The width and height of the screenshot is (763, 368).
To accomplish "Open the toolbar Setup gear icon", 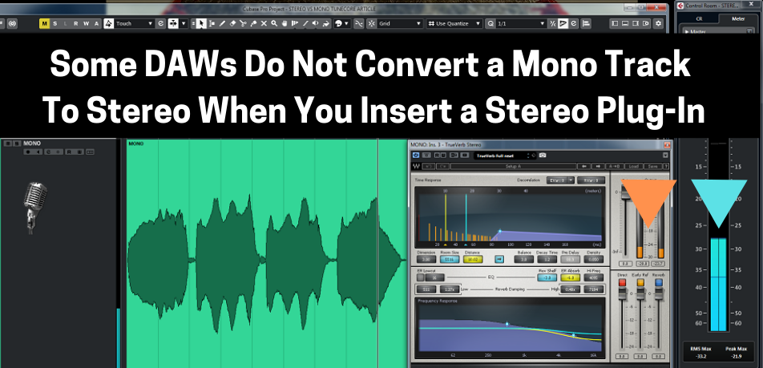I will (658, 23).
